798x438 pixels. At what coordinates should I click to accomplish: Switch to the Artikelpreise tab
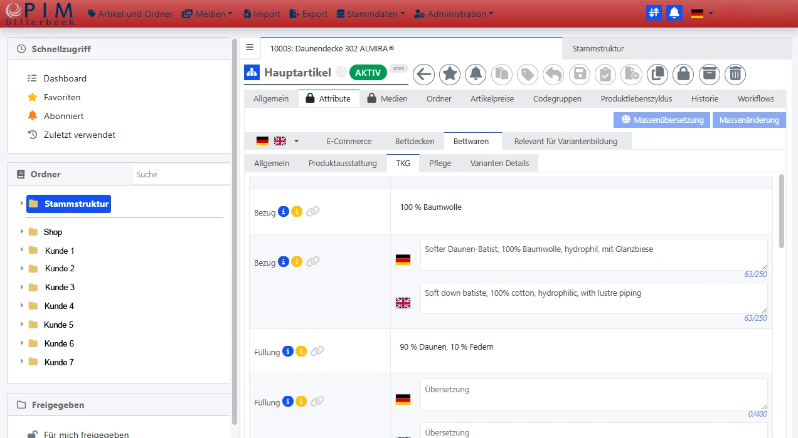click(x=492, y=98)
